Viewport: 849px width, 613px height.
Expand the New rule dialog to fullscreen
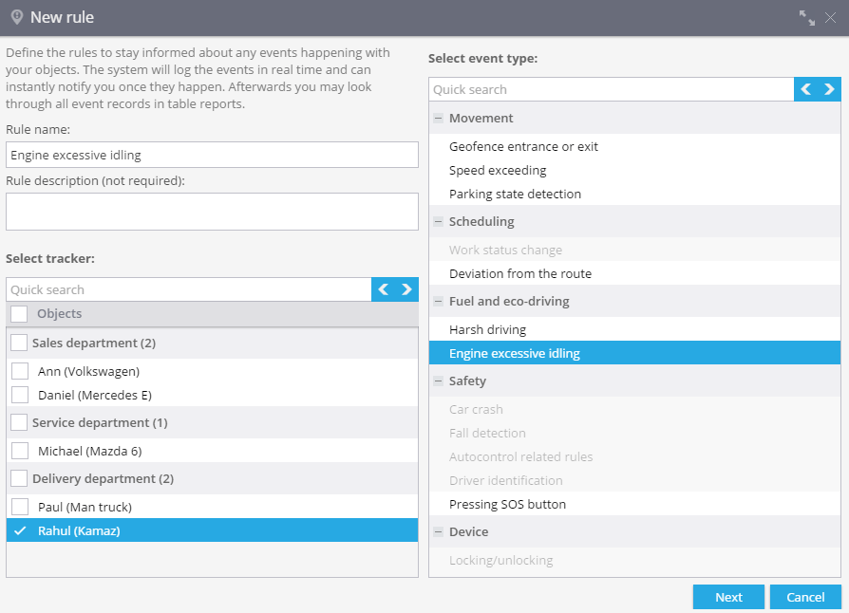pos(807,18)
